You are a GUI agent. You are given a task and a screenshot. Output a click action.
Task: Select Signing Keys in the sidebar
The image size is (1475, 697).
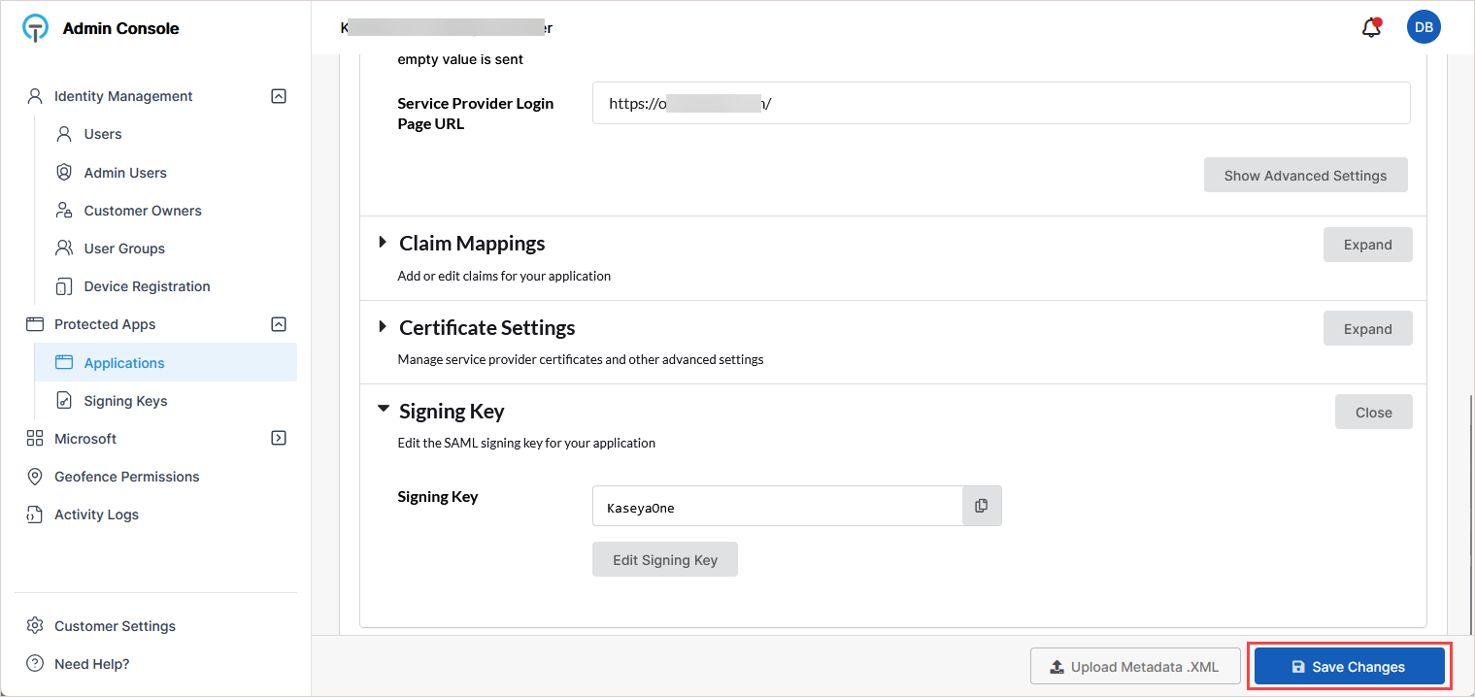(x=125, y=401)
